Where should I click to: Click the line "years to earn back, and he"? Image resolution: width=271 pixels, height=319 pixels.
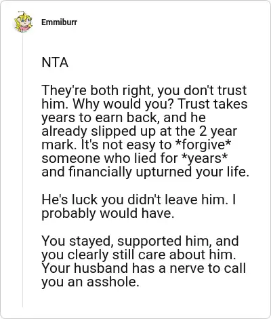pyautogui.click(x=123, y=117)
